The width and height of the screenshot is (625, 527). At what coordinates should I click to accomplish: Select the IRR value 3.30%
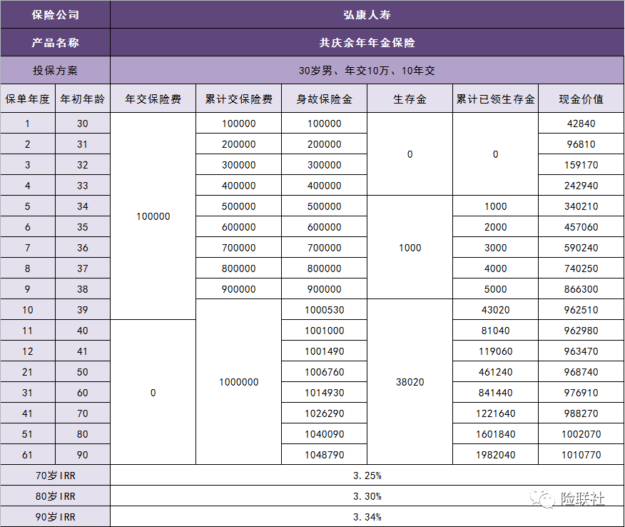367,496
